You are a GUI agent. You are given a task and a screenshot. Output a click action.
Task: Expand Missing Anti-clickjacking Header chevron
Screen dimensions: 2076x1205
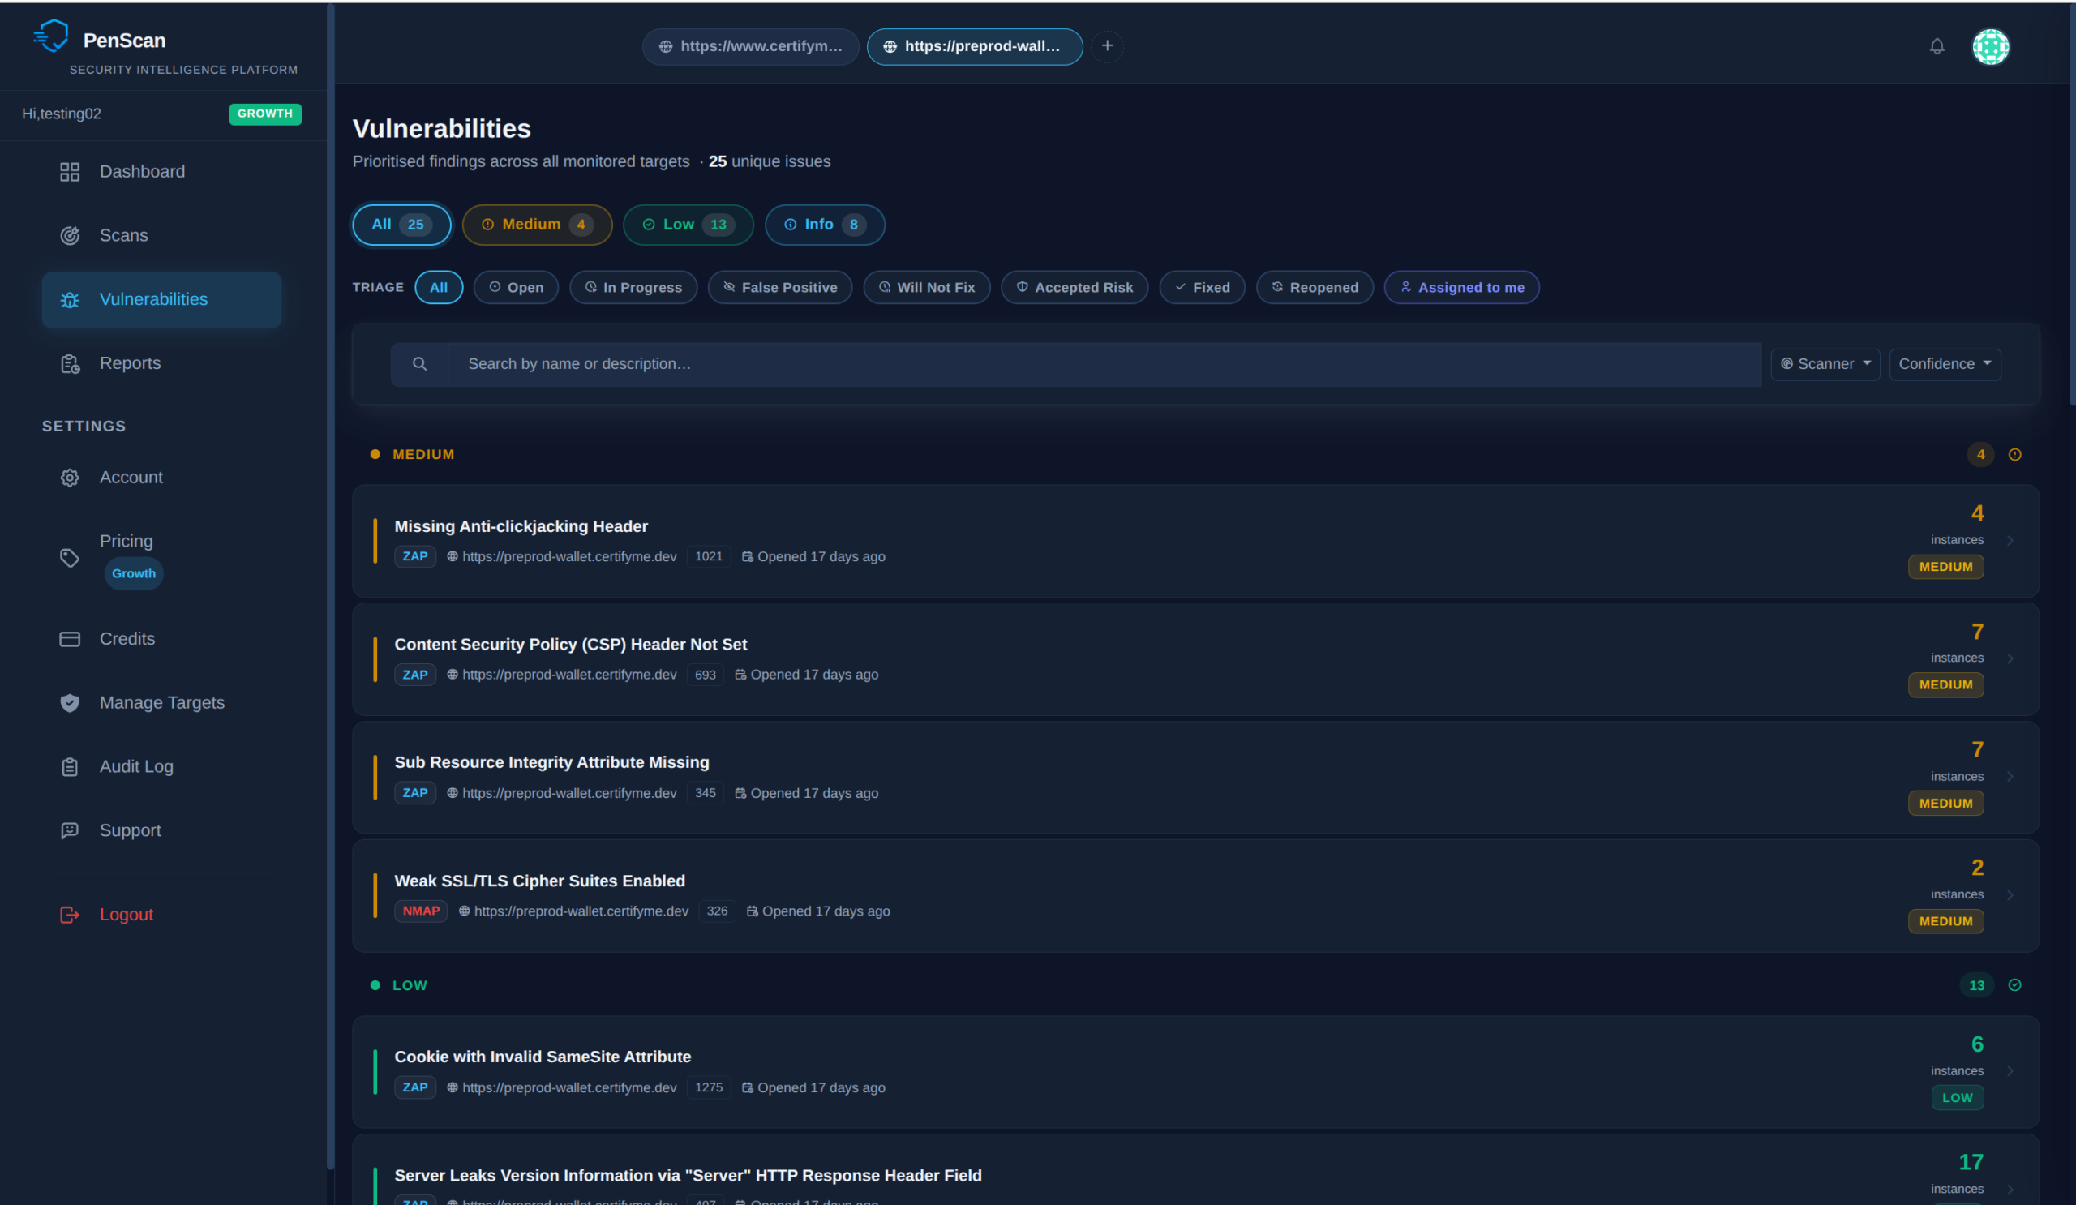pos(2010,540)
